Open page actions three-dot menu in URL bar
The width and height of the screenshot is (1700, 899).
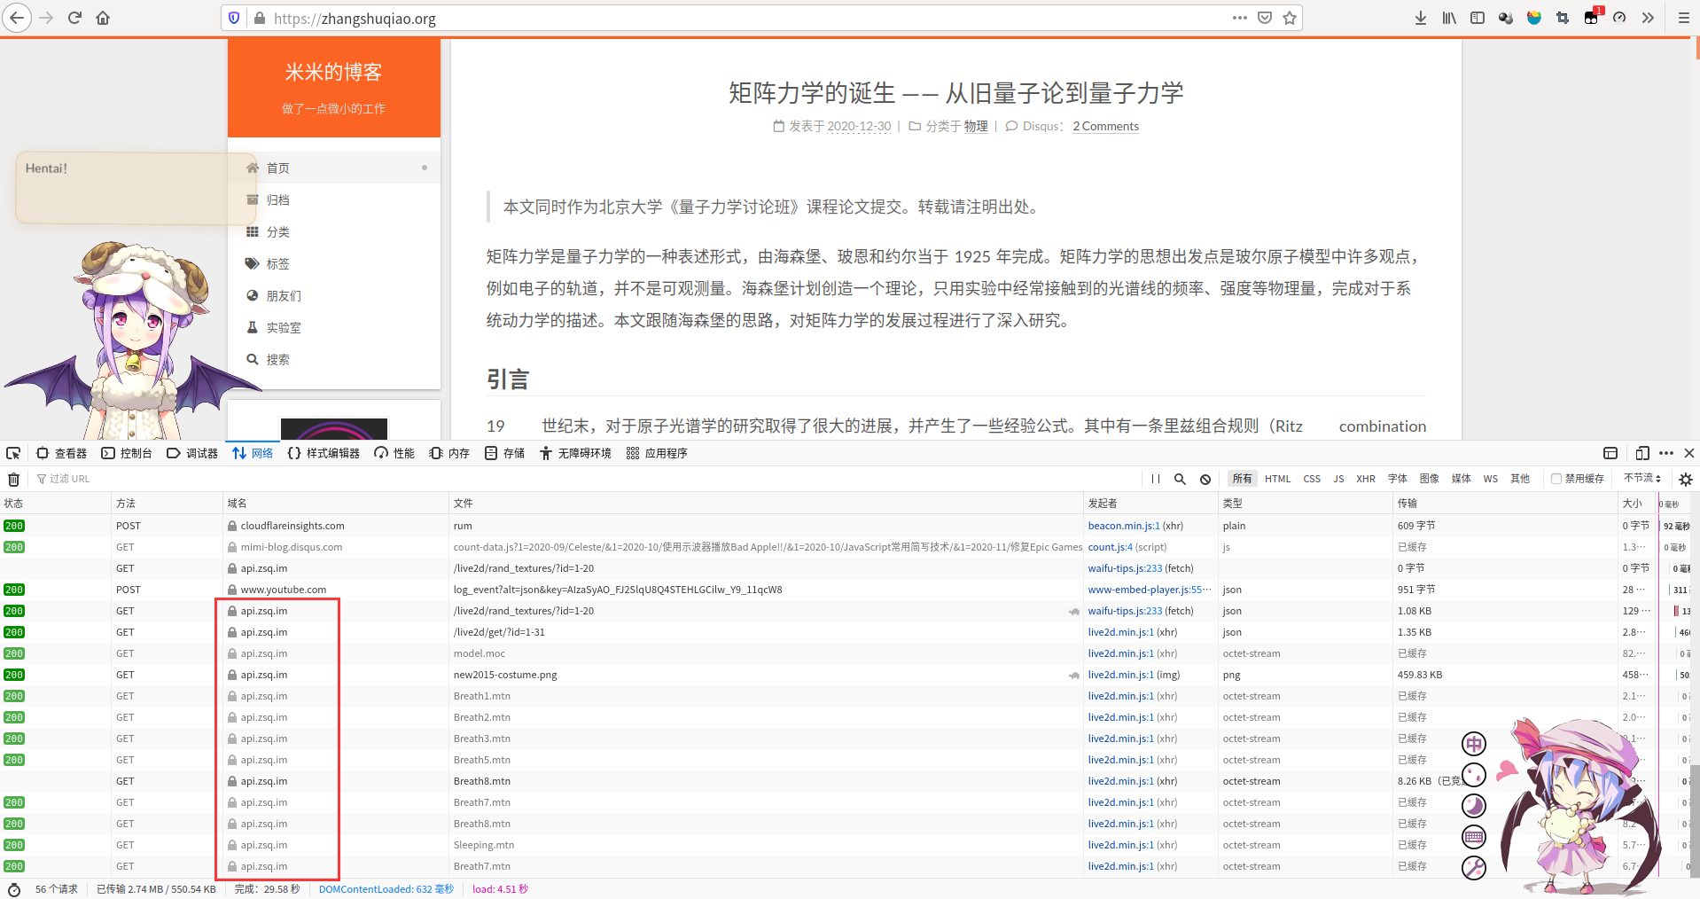point(1239,18)
